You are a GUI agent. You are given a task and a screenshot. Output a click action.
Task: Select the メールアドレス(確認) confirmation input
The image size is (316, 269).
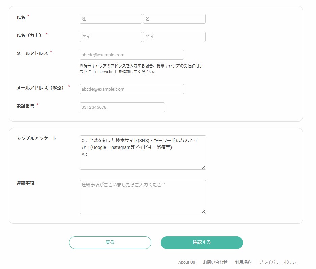click(132, 89)
